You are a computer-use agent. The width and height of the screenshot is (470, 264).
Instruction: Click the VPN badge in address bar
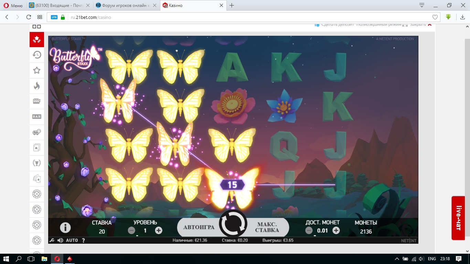pos(54,17)
